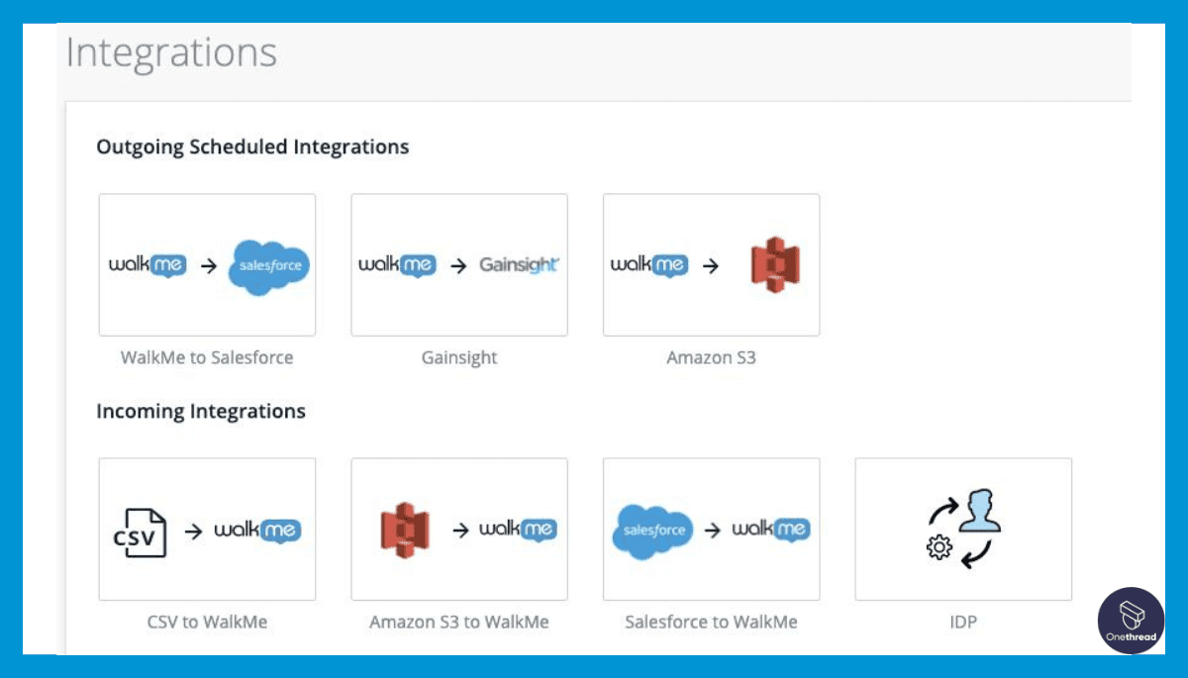
Task: Open the IDP integration card
Action: point(962,529)
